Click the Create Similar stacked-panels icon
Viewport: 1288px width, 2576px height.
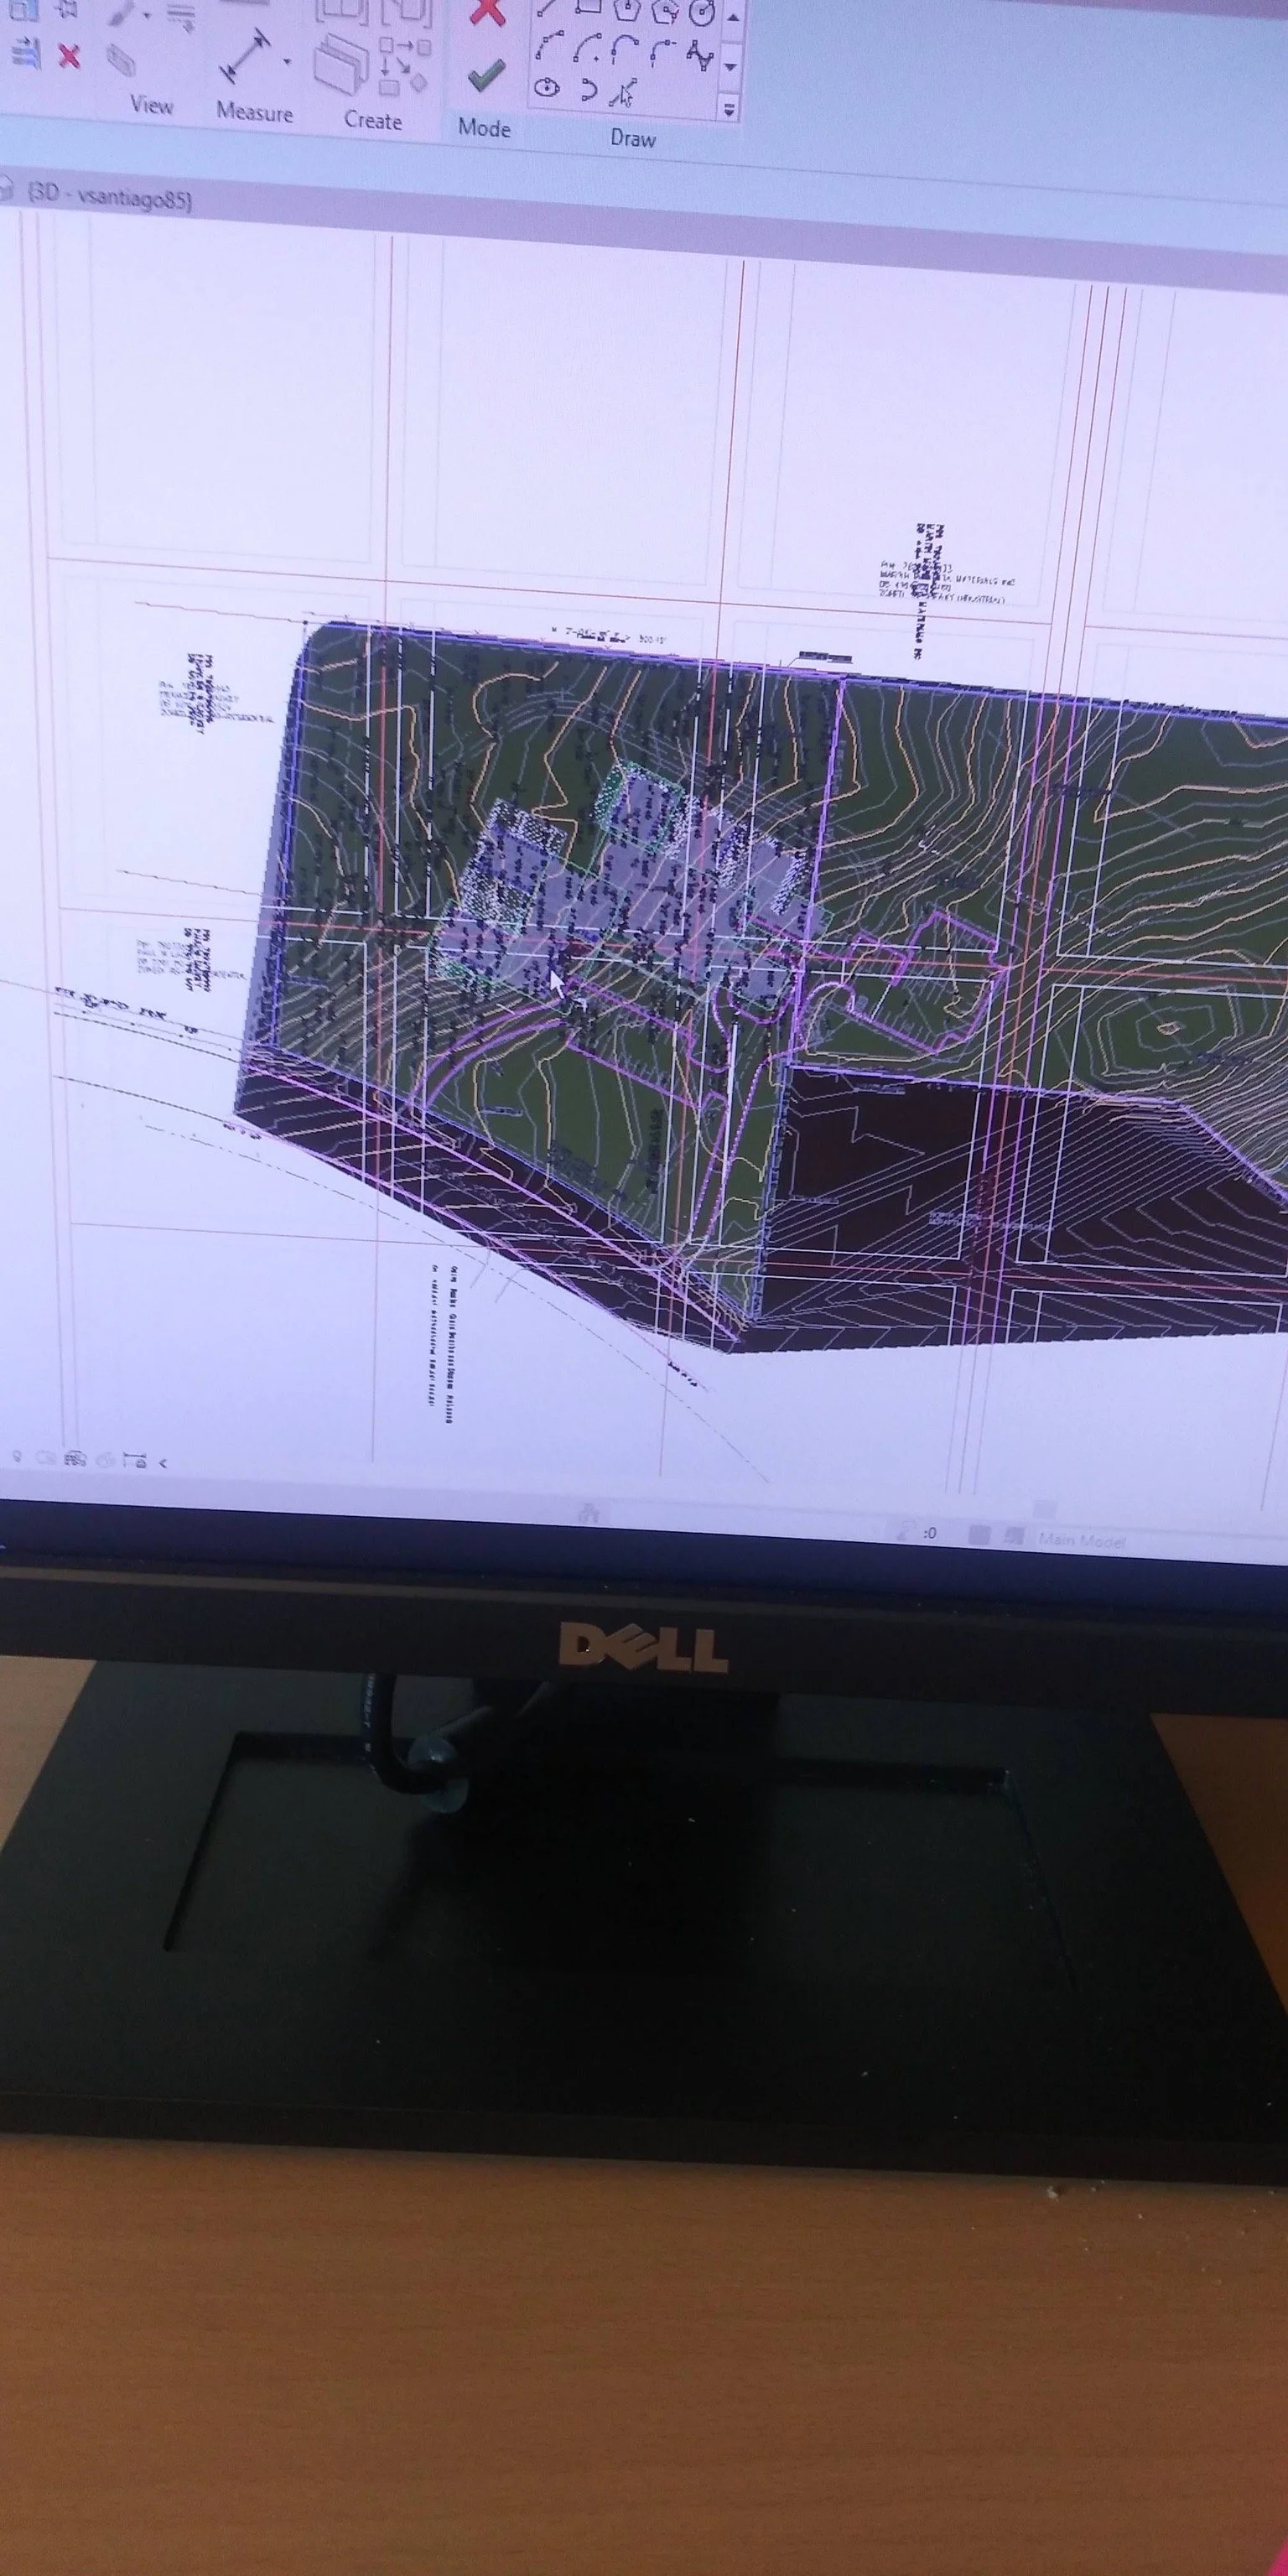click(341, 64)
